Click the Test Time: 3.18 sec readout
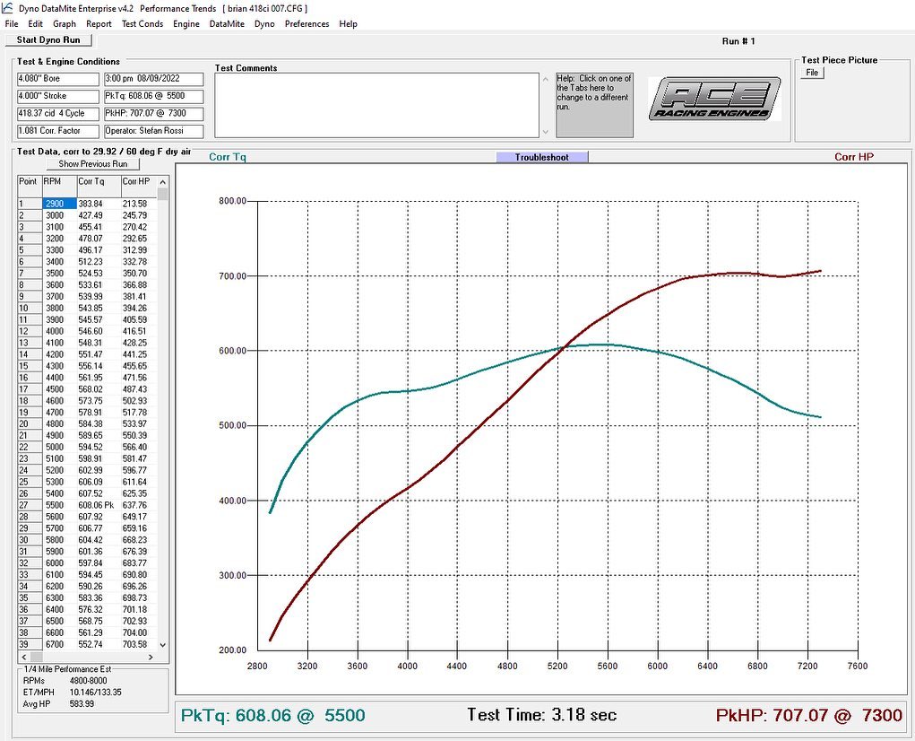915x741 pixels. click(x=541, y=715)
